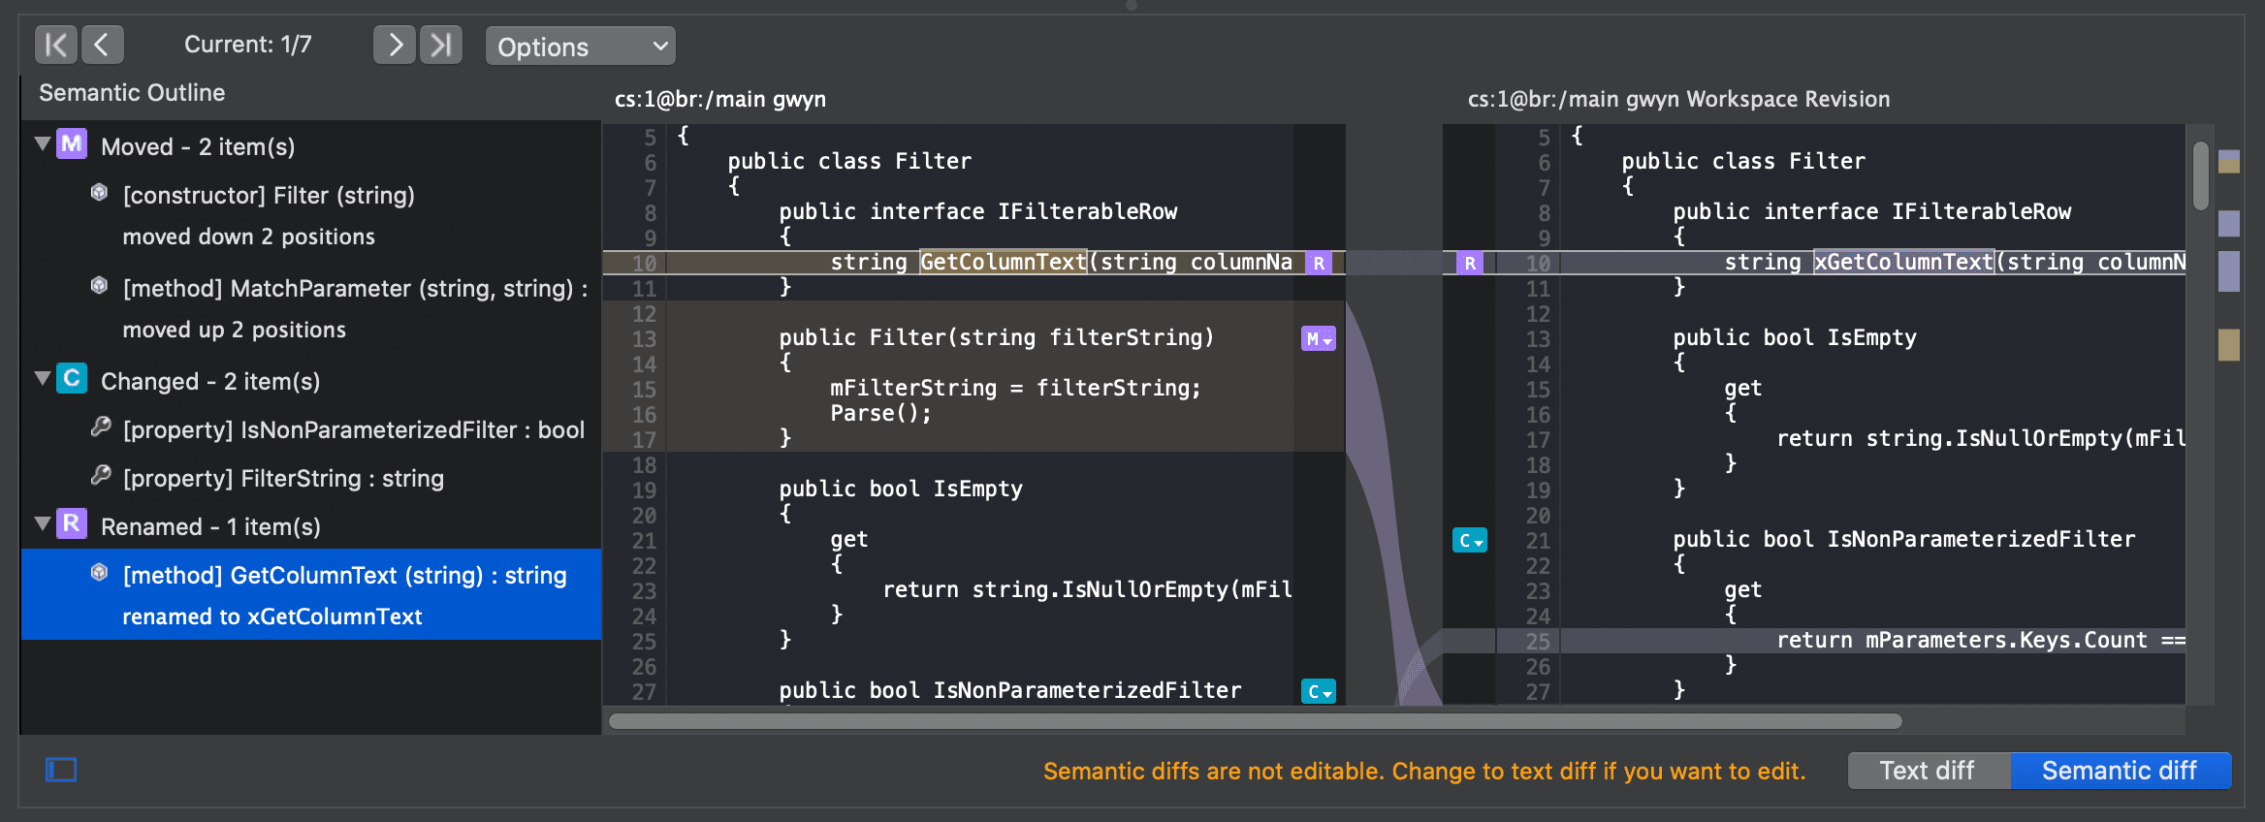Click the 'moved up 2 positions' text
Image resolution: width=2265 pixels, height=822 pixels.
(x=234, y=330)
